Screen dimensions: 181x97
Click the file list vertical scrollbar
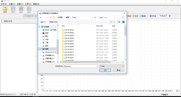click(125, 31)
